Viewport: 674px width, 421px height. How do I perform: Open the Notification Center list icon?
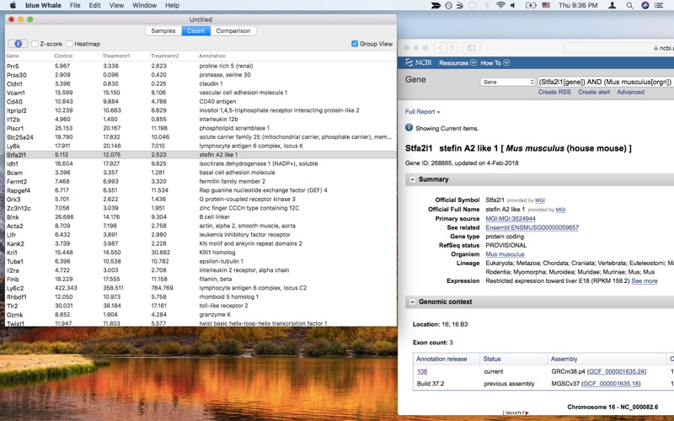tap(659, 6)
